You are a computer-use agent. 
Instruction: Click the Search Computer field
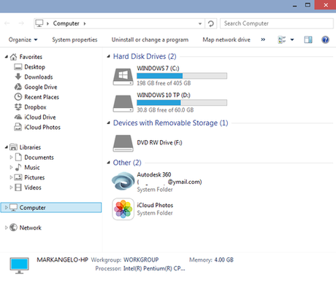coord(277,23)
